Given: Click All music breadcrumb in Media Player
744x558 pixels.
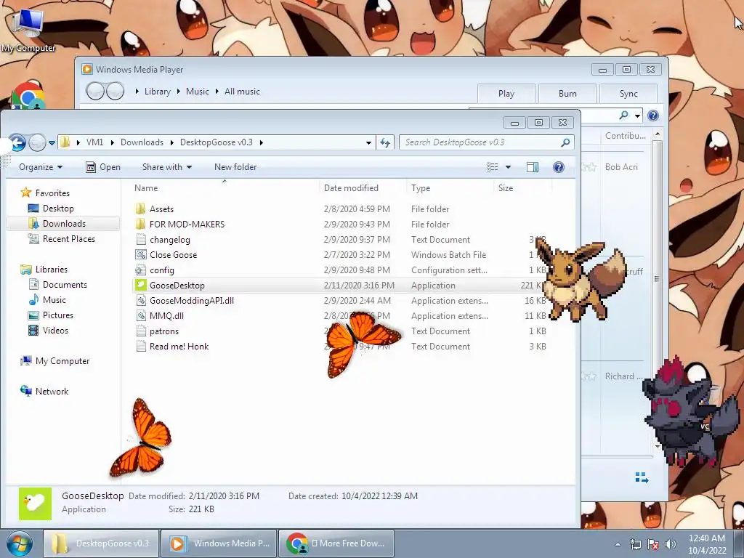Looking at the screenshot, I should (242, 92).
